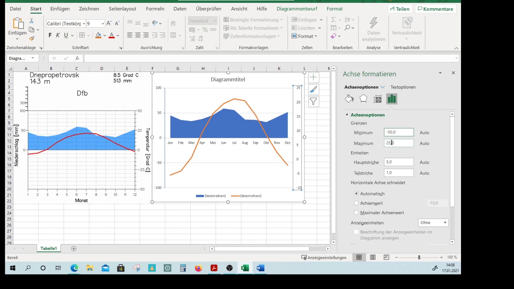Open Effects pentagon tab in pane

pos(363,99)
